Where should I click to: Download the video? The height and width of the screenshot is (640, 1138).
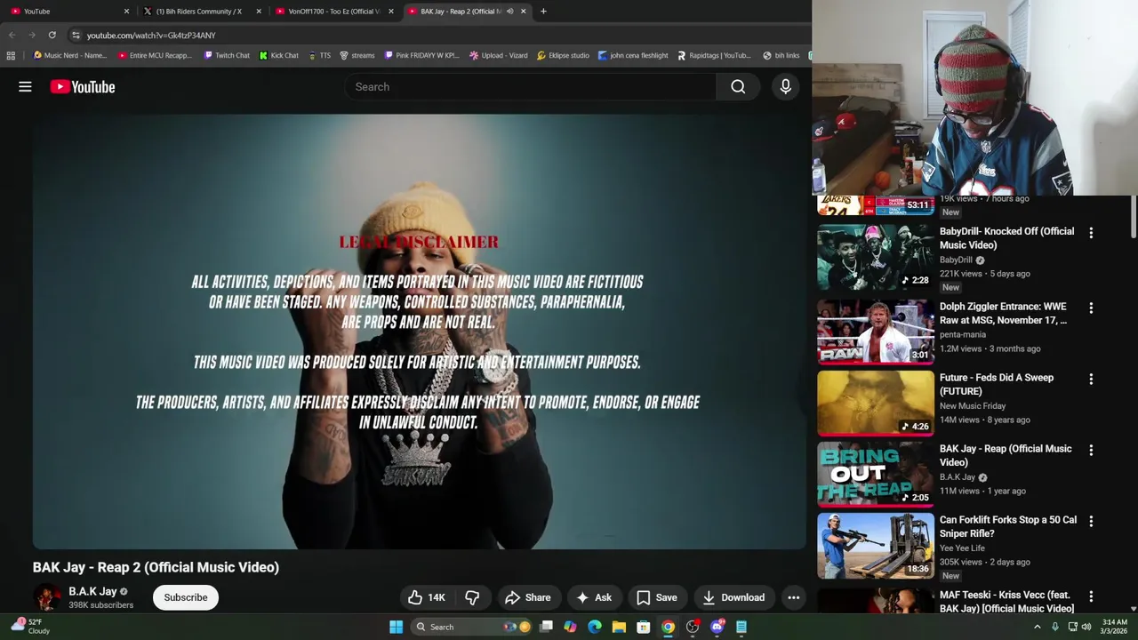tap(733, 597)
